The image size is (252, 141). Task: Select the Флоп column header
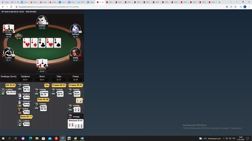[42, 77]
